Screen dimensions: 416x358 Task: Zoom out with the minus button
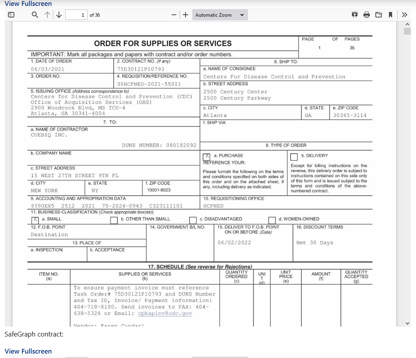click(174, 15)
